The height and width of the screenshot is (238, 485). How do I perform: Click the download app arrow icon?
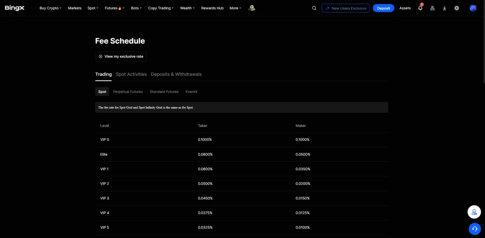coord(444,8)
